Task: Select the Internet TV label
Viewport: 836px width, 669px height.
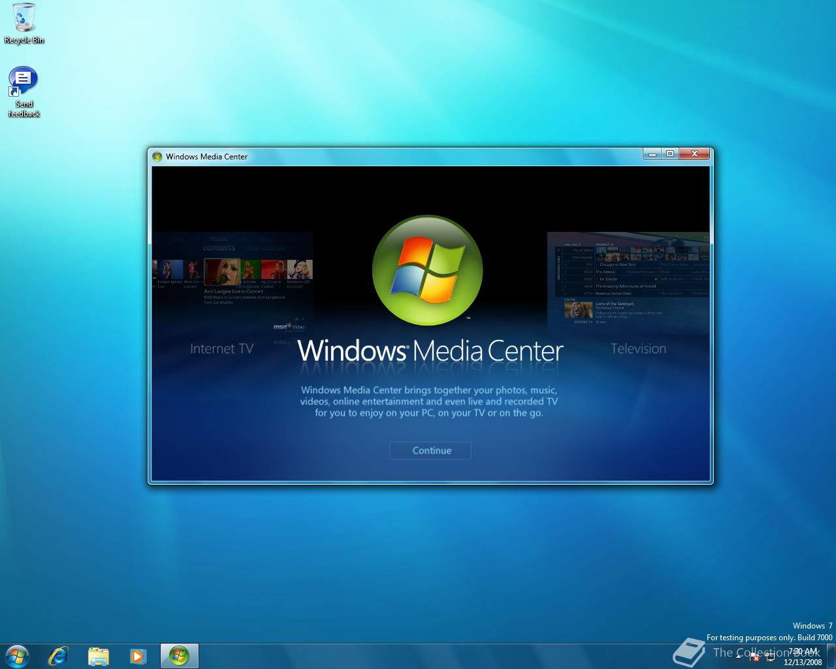Action: (221, 349)
